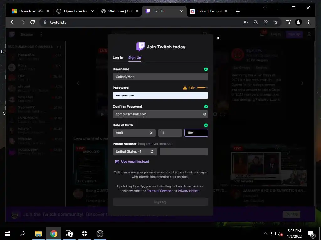The image size is (321, 240).
Task: Open the Privacy Notice link
Action: click(x=188, y=191)
